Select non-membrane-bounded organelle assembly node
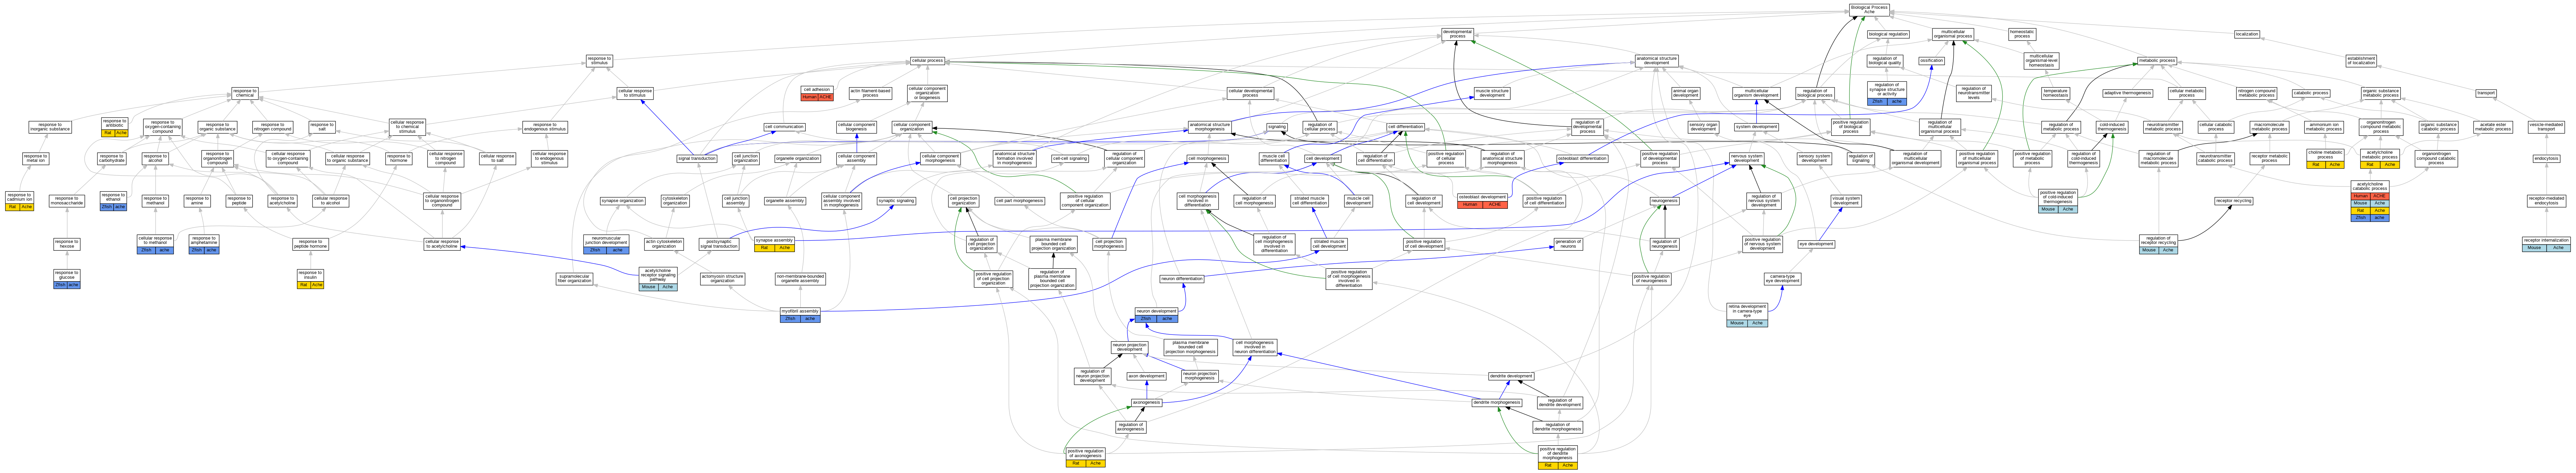The width and height of the screenshot is (2576, 473). click(800, 279)
